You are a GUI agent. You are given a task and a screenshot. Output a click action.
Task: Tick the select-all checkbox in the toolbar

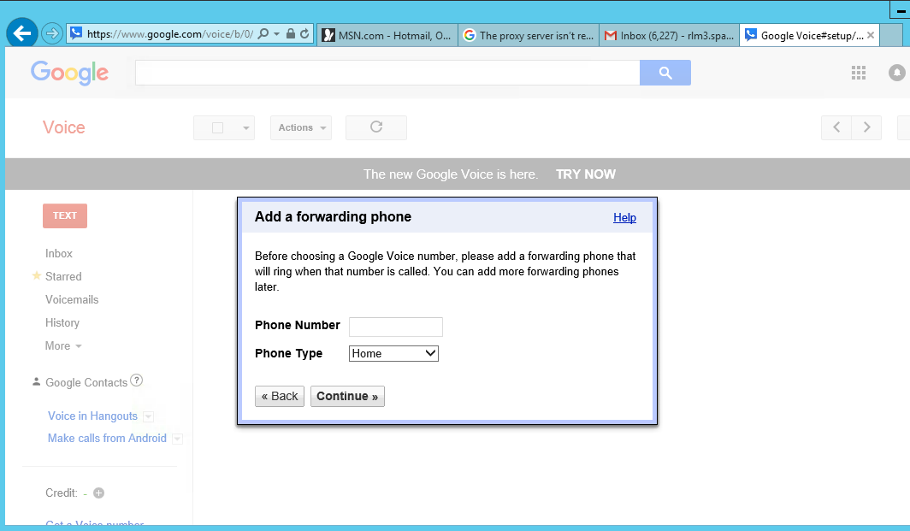(217, 127)
